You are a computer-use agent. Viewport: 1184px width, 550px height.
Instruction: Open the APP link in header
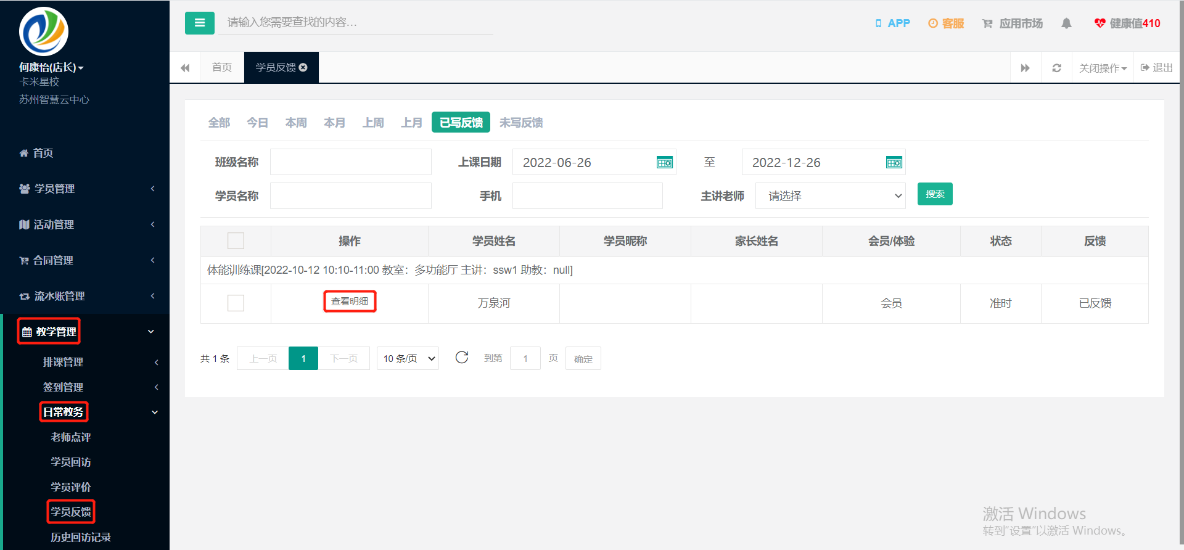point(892,23)
